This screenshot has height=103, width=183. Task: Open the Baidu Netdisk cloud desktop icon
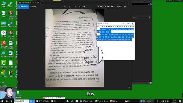3,34
